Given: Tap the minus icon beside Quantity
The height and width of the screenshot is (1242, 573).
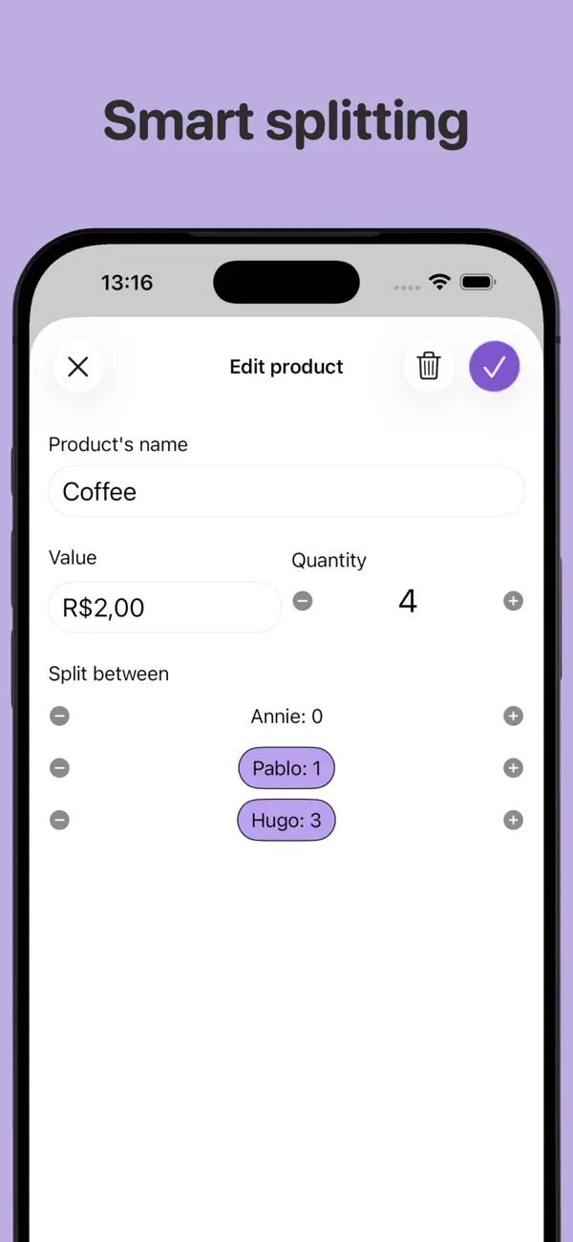Looking at the screenshot, I should point(303,601).
